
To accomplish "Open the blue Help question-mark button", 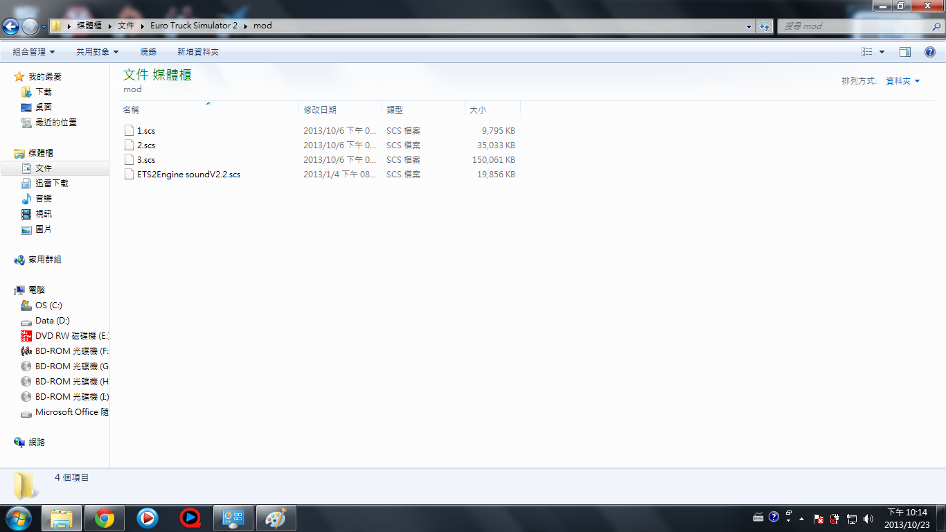I will pos(930,52).
